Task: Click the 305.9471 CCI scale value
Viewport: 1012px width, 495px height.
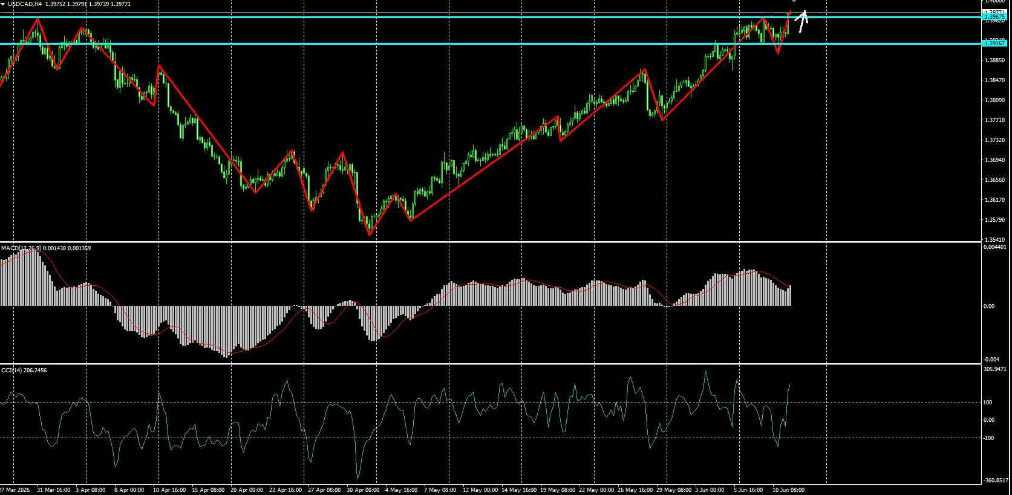Action: [x=996, y=369]
